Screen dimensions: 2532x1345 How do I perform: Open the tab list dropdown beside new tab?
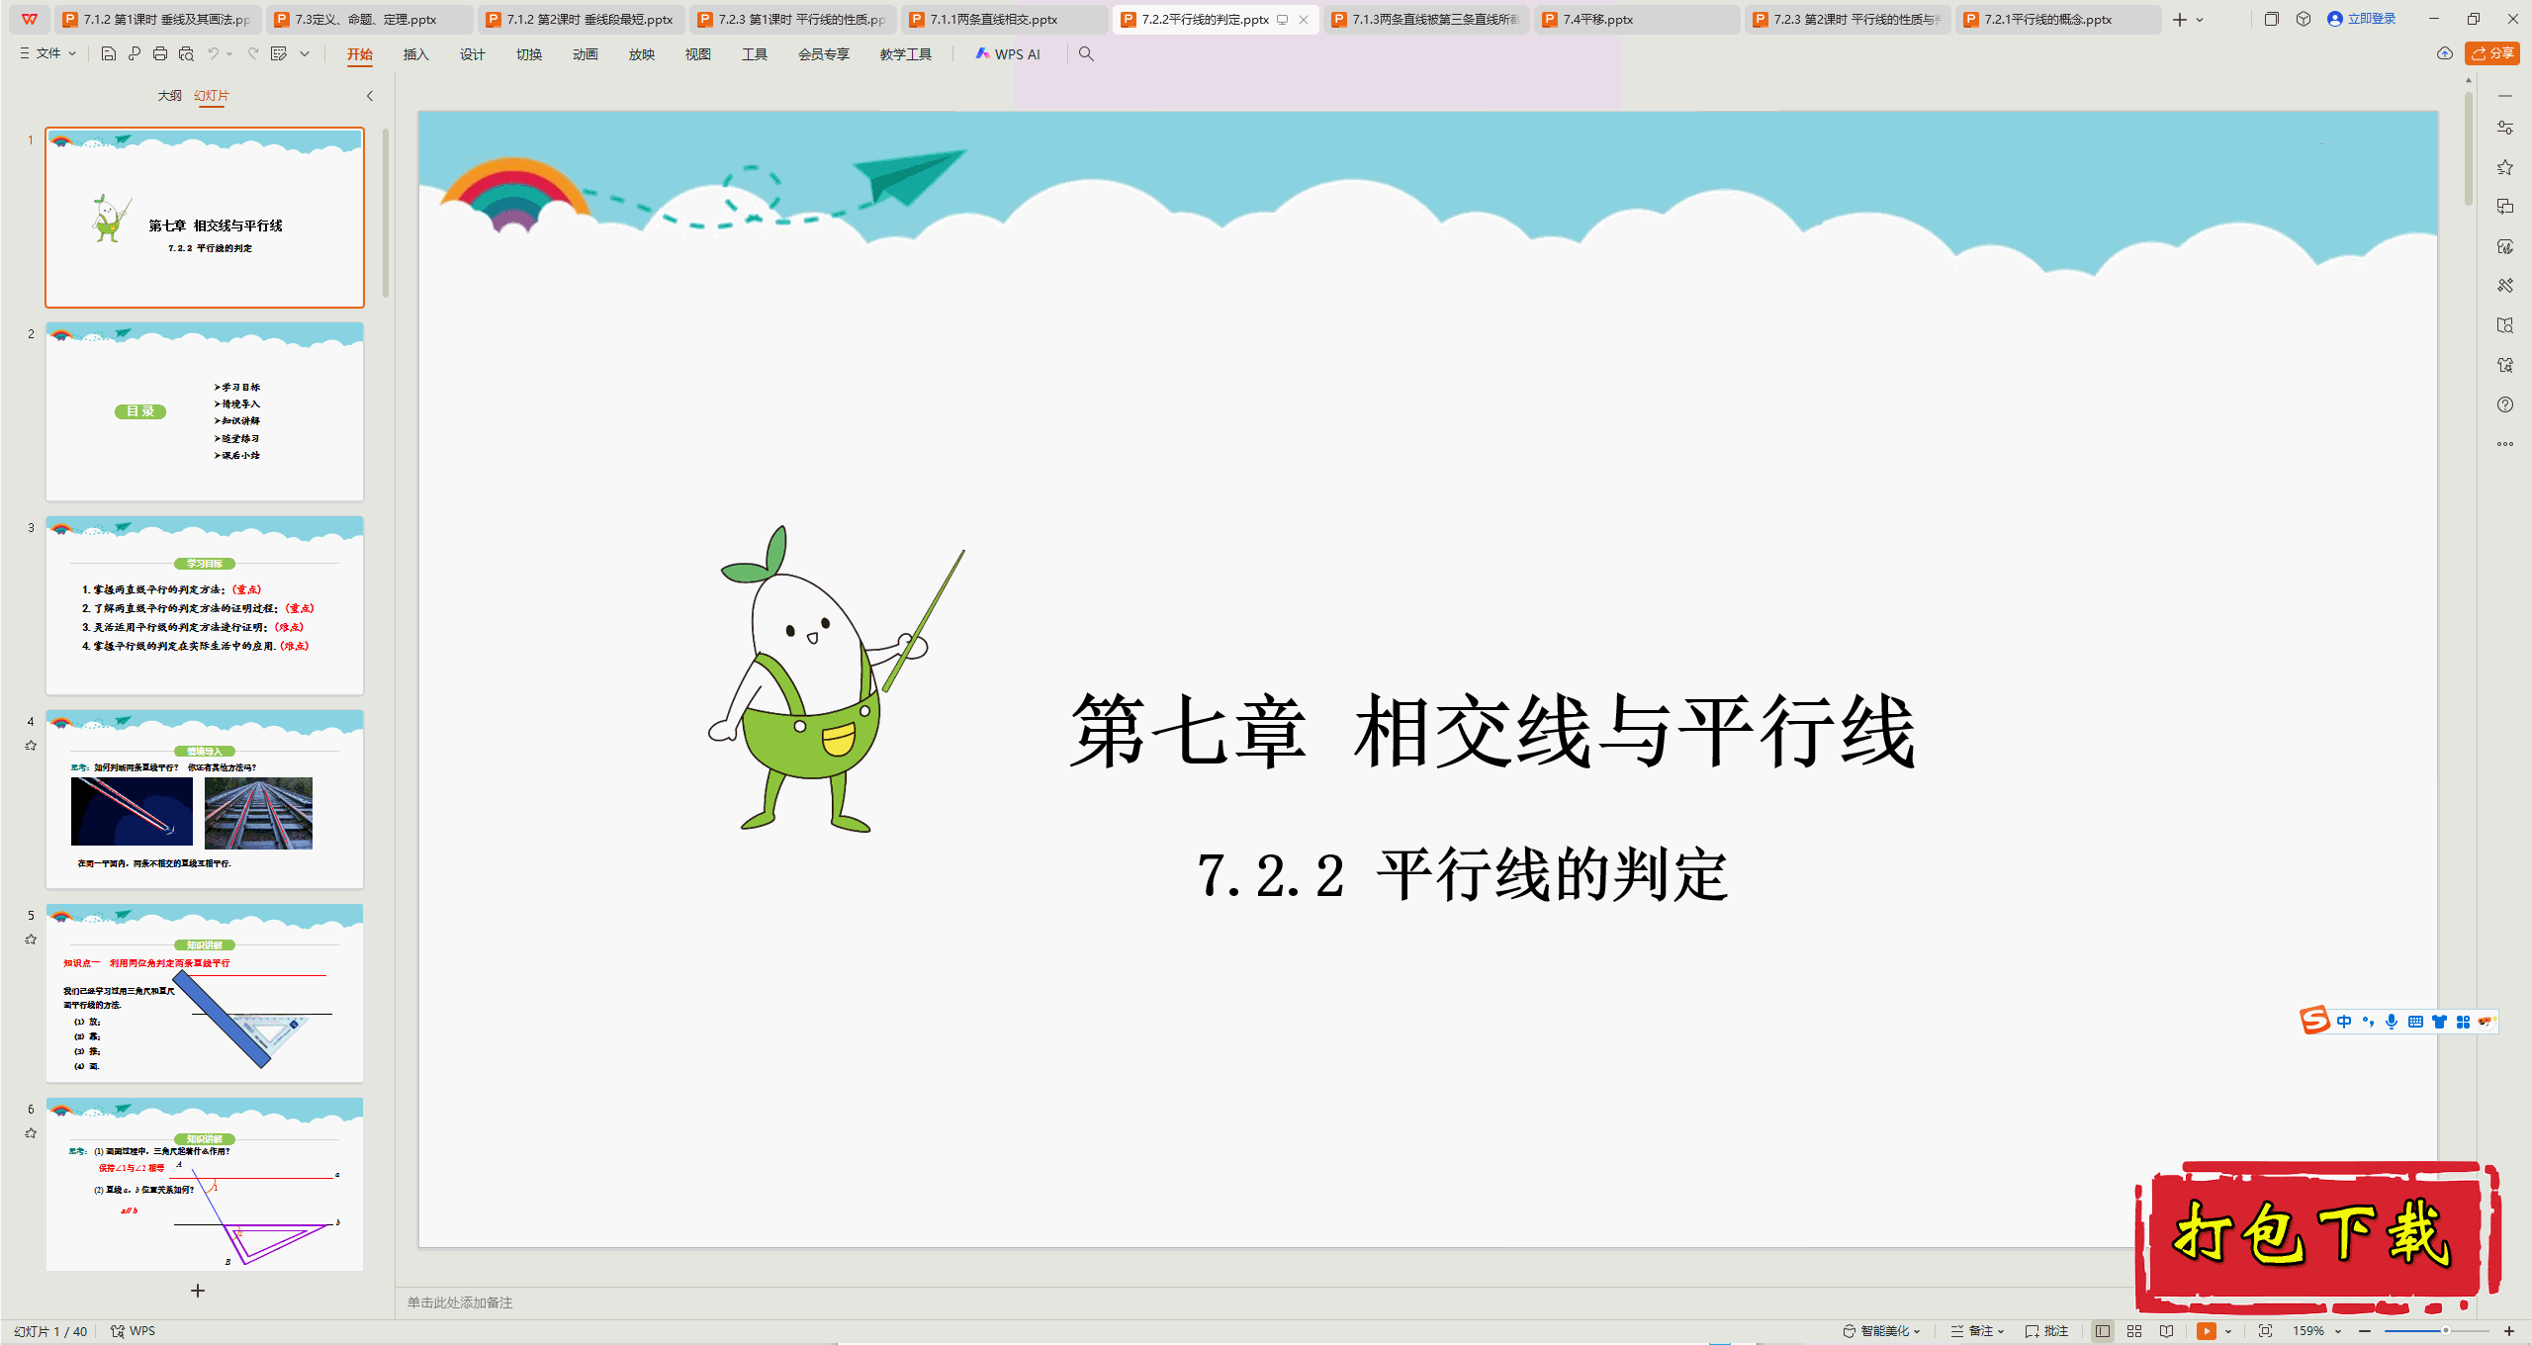pos(2201,20)
